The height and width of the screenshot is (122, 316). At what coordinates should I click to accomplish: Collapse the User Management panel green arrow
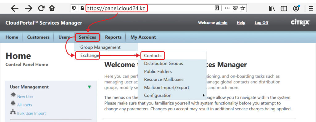point(89,87)
